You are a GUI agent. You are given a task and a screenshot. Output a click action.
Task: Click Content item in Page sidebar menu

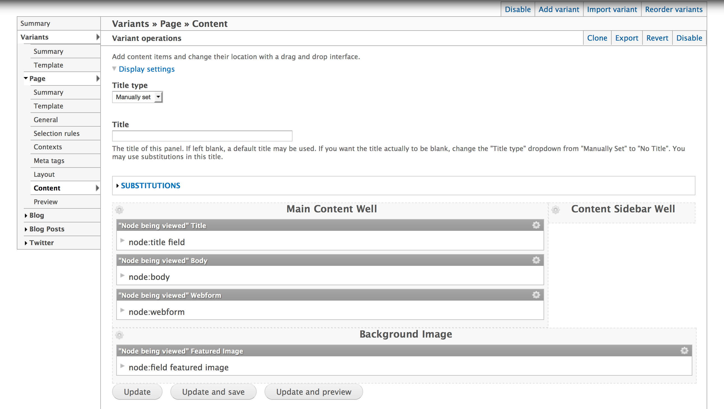[47, 188]
